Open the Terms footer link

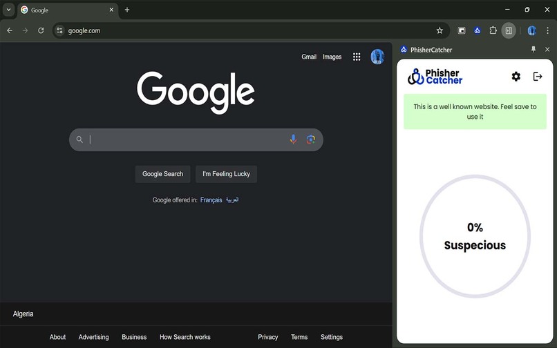299,337
